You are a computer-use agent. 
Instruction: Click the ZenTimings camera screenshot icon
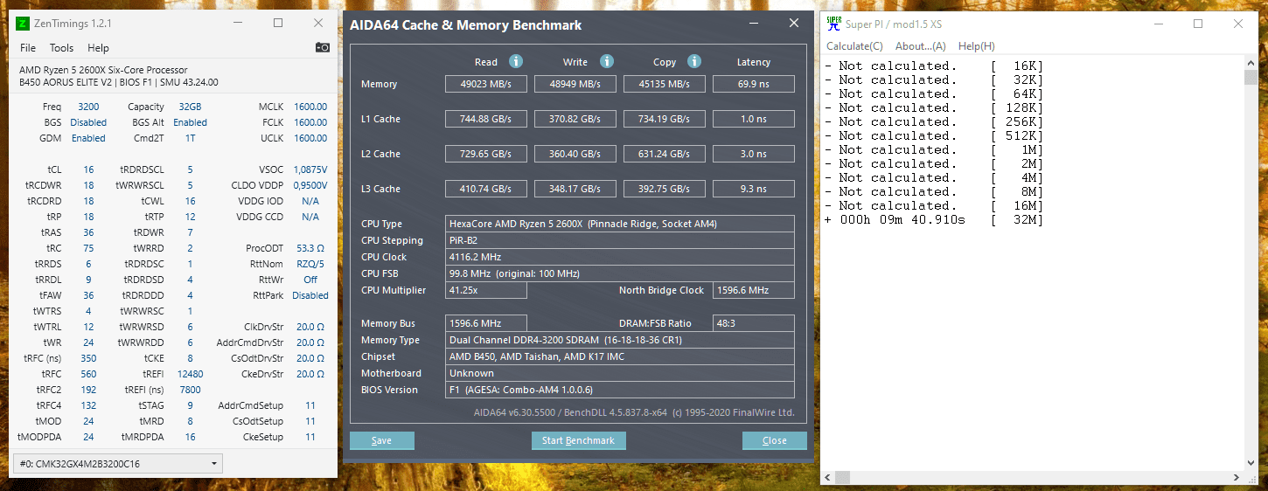click(x=323, y=47)
